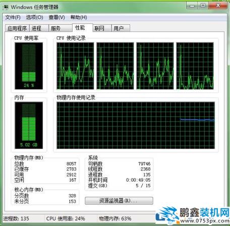The height and width of the screenshot is (226, 230).
Task: Click the CPU 使用率 24% gauge
Action: 29,66
